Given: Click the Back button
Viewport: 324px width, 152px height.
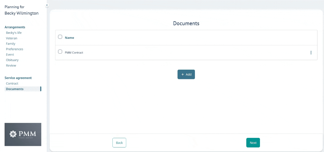Looking at the screenshot, I should [x=119, y=143].
